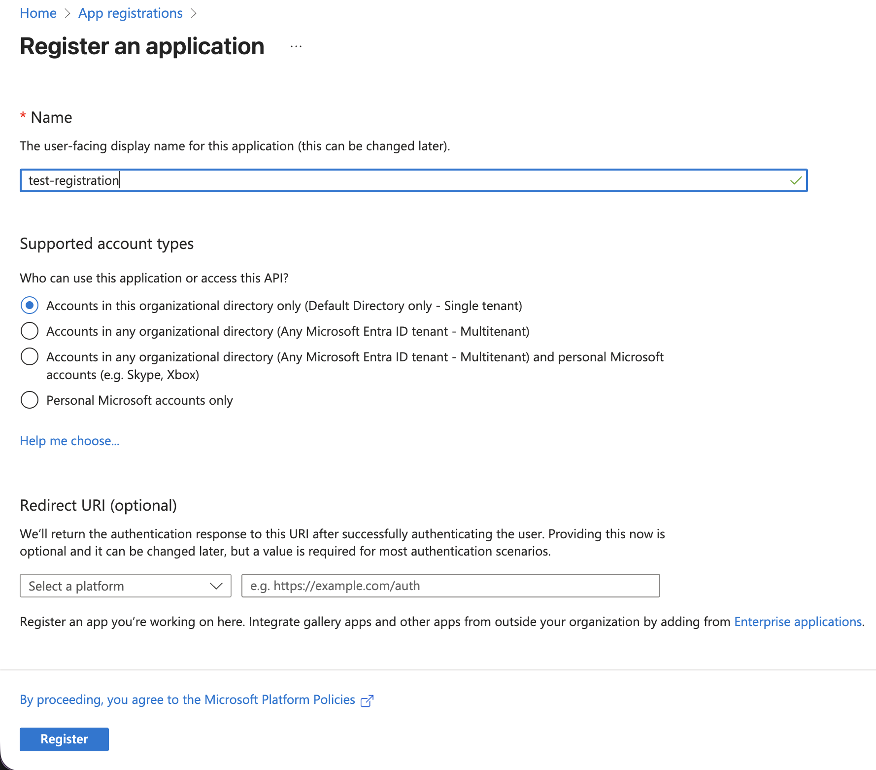The height and width of the screenshot is (770, 876).
Task: Open the ellipsis more options menu
Action: (x=296, y=47)
